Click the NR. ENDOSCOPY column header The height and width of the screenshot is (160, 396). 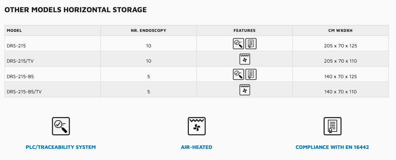pos(149,30)
